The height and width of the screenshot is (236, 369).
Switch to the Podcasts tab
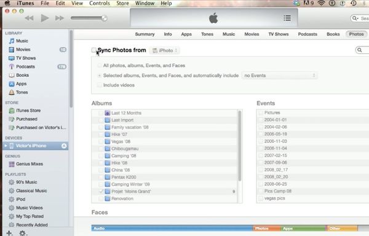307,34
